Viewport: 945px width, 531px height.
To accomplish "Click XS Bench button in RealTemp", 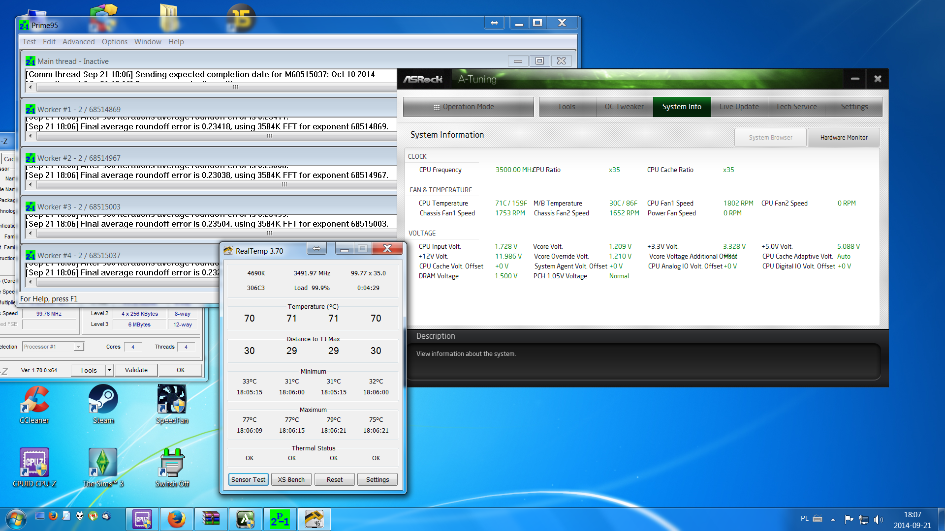I will [291, 480].
